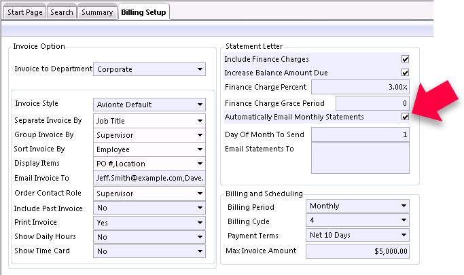The height and width of the screenshot is (275, 464).
Task: Go to the Summary tab
Action: click(97, 12)
